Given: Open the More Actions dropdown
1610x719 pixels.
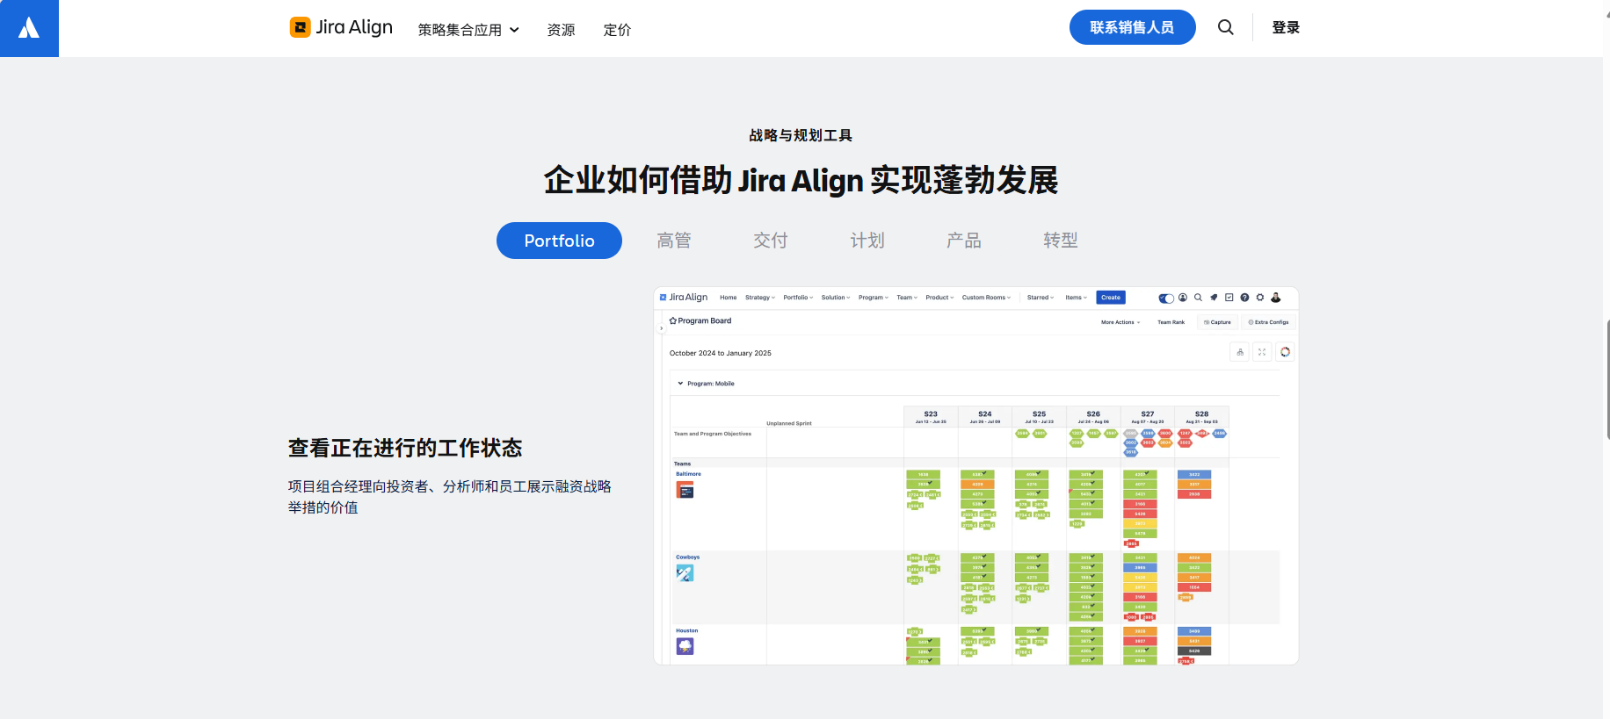Looking at the screenshot, I should 1120,322.
